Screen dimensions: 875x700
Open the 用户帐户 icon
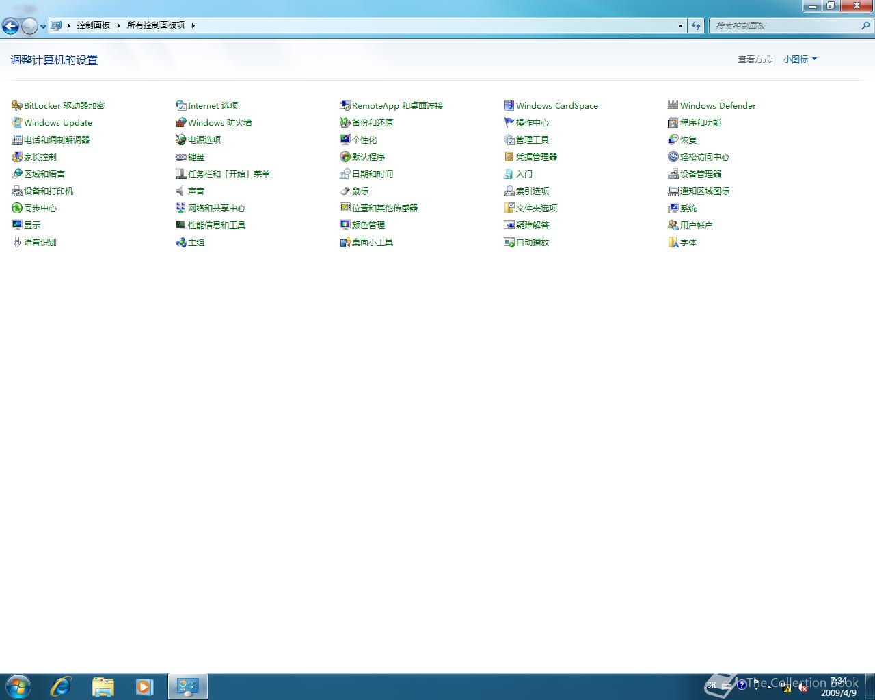pyautogui.click(x=673, y=225)
